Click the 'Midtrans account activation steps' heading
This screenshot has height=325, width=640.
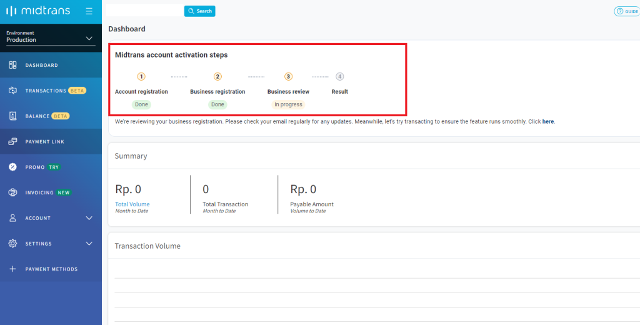pos(171,55)
